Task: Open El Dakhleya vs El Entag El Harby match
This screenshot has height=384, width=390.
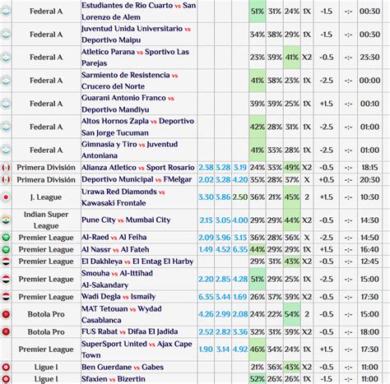Action: (137, 261)
